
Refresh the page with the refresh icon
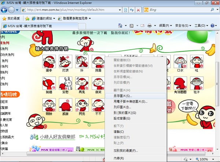(x=132, y=10)
